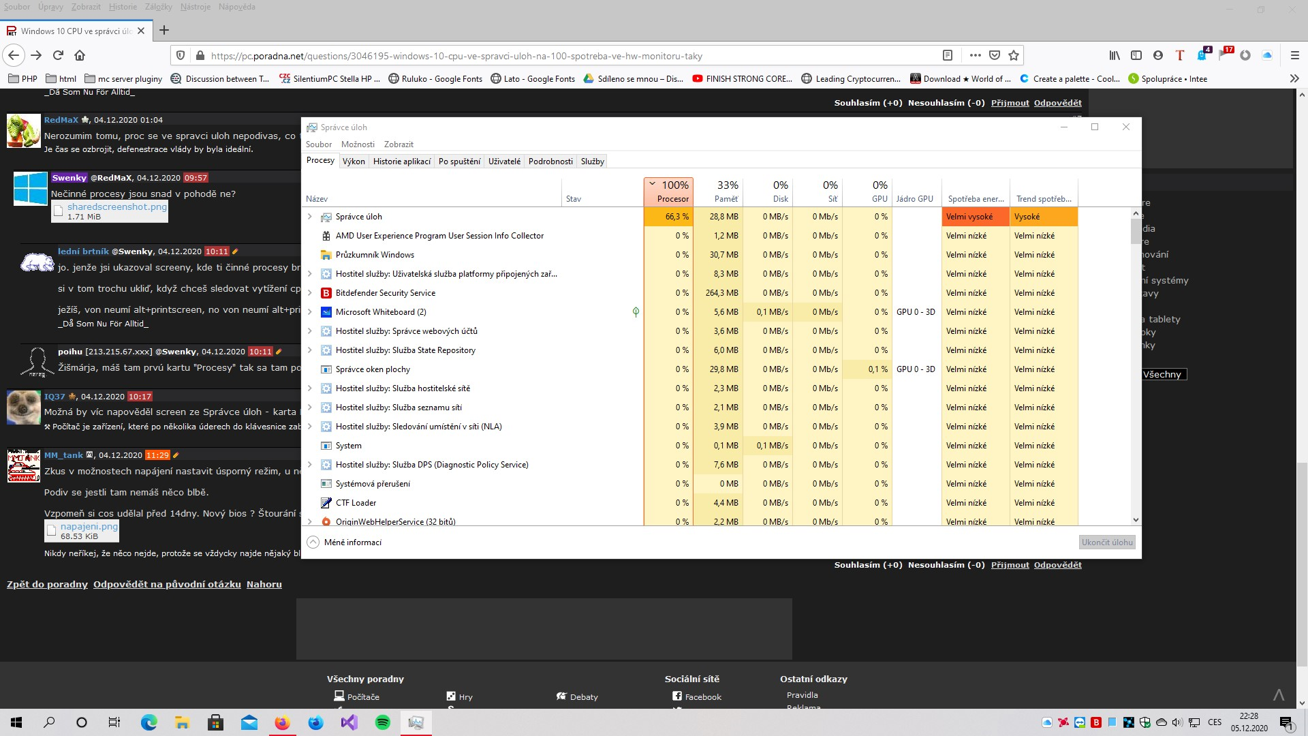Click Task Manager vertical scrollbar down arrow

[x=1136, y=520]
